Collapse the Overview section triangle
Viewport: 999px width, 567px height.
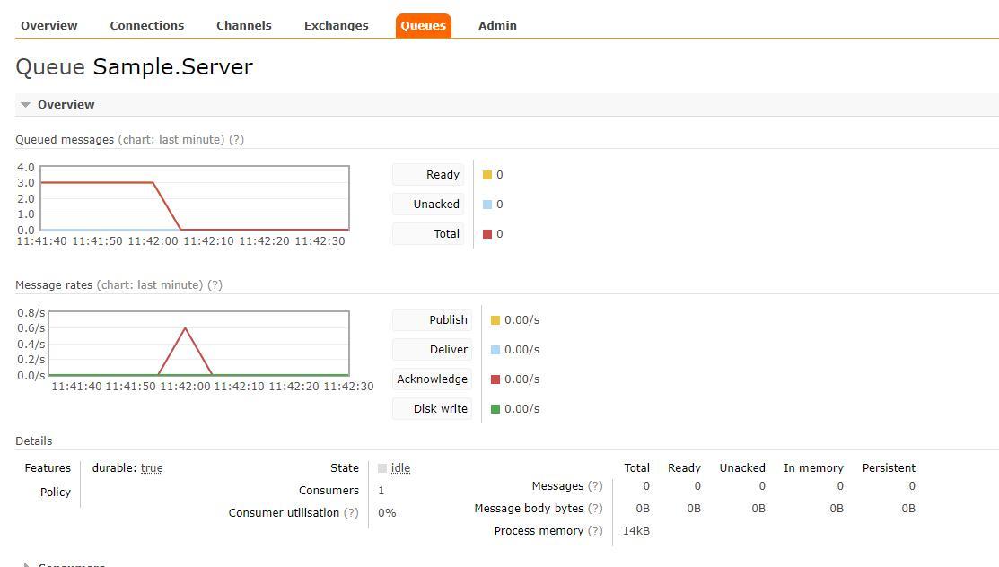point(25,104)
